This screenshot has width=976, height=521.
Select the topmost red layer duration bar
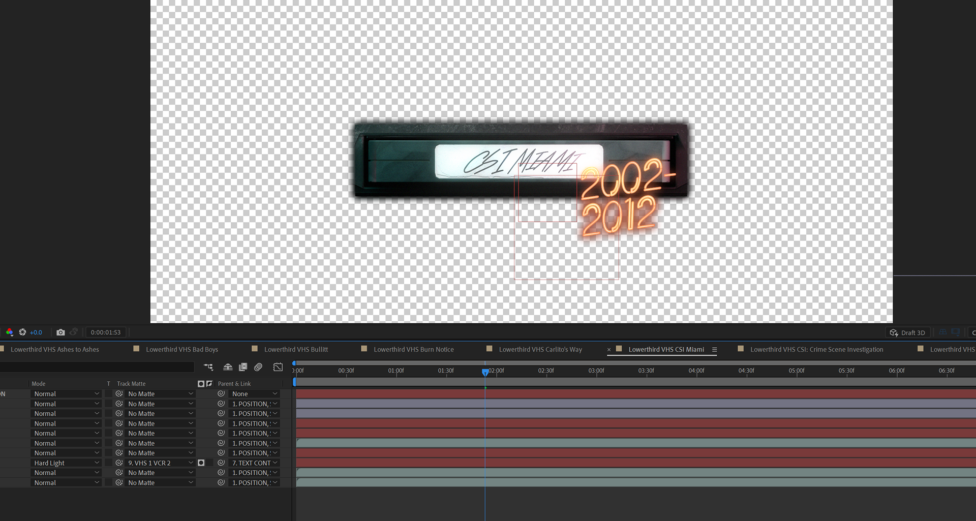[635, 394]
